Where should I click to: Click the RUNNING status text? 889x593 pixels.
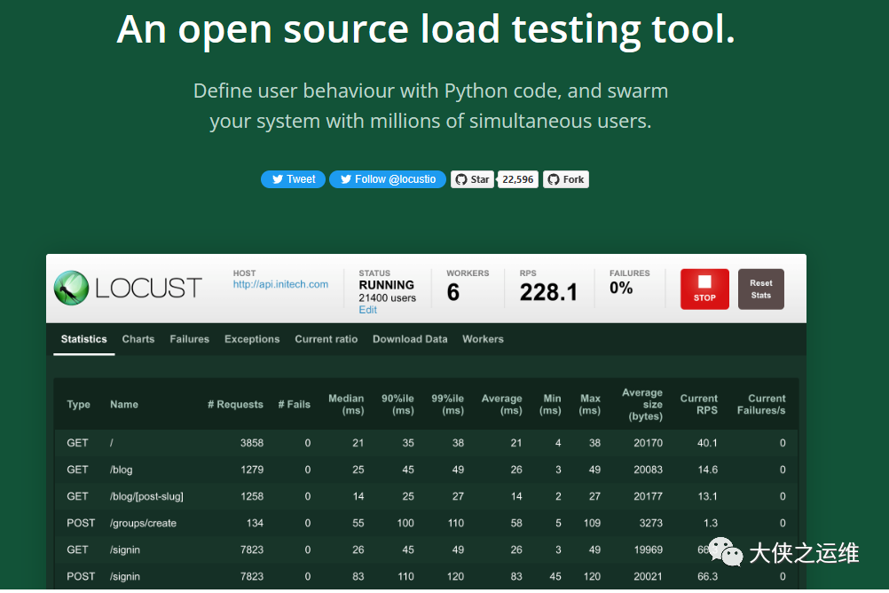[x=386, y=285]
